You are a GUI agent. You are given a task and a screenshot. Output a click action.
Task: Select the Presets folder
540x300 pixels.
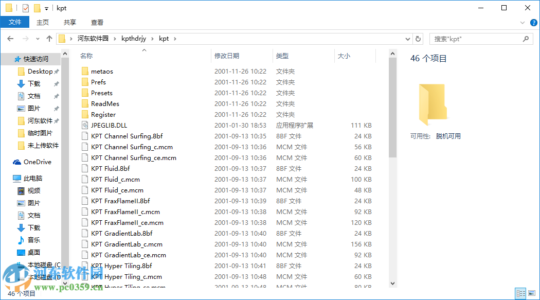[102, 93]
